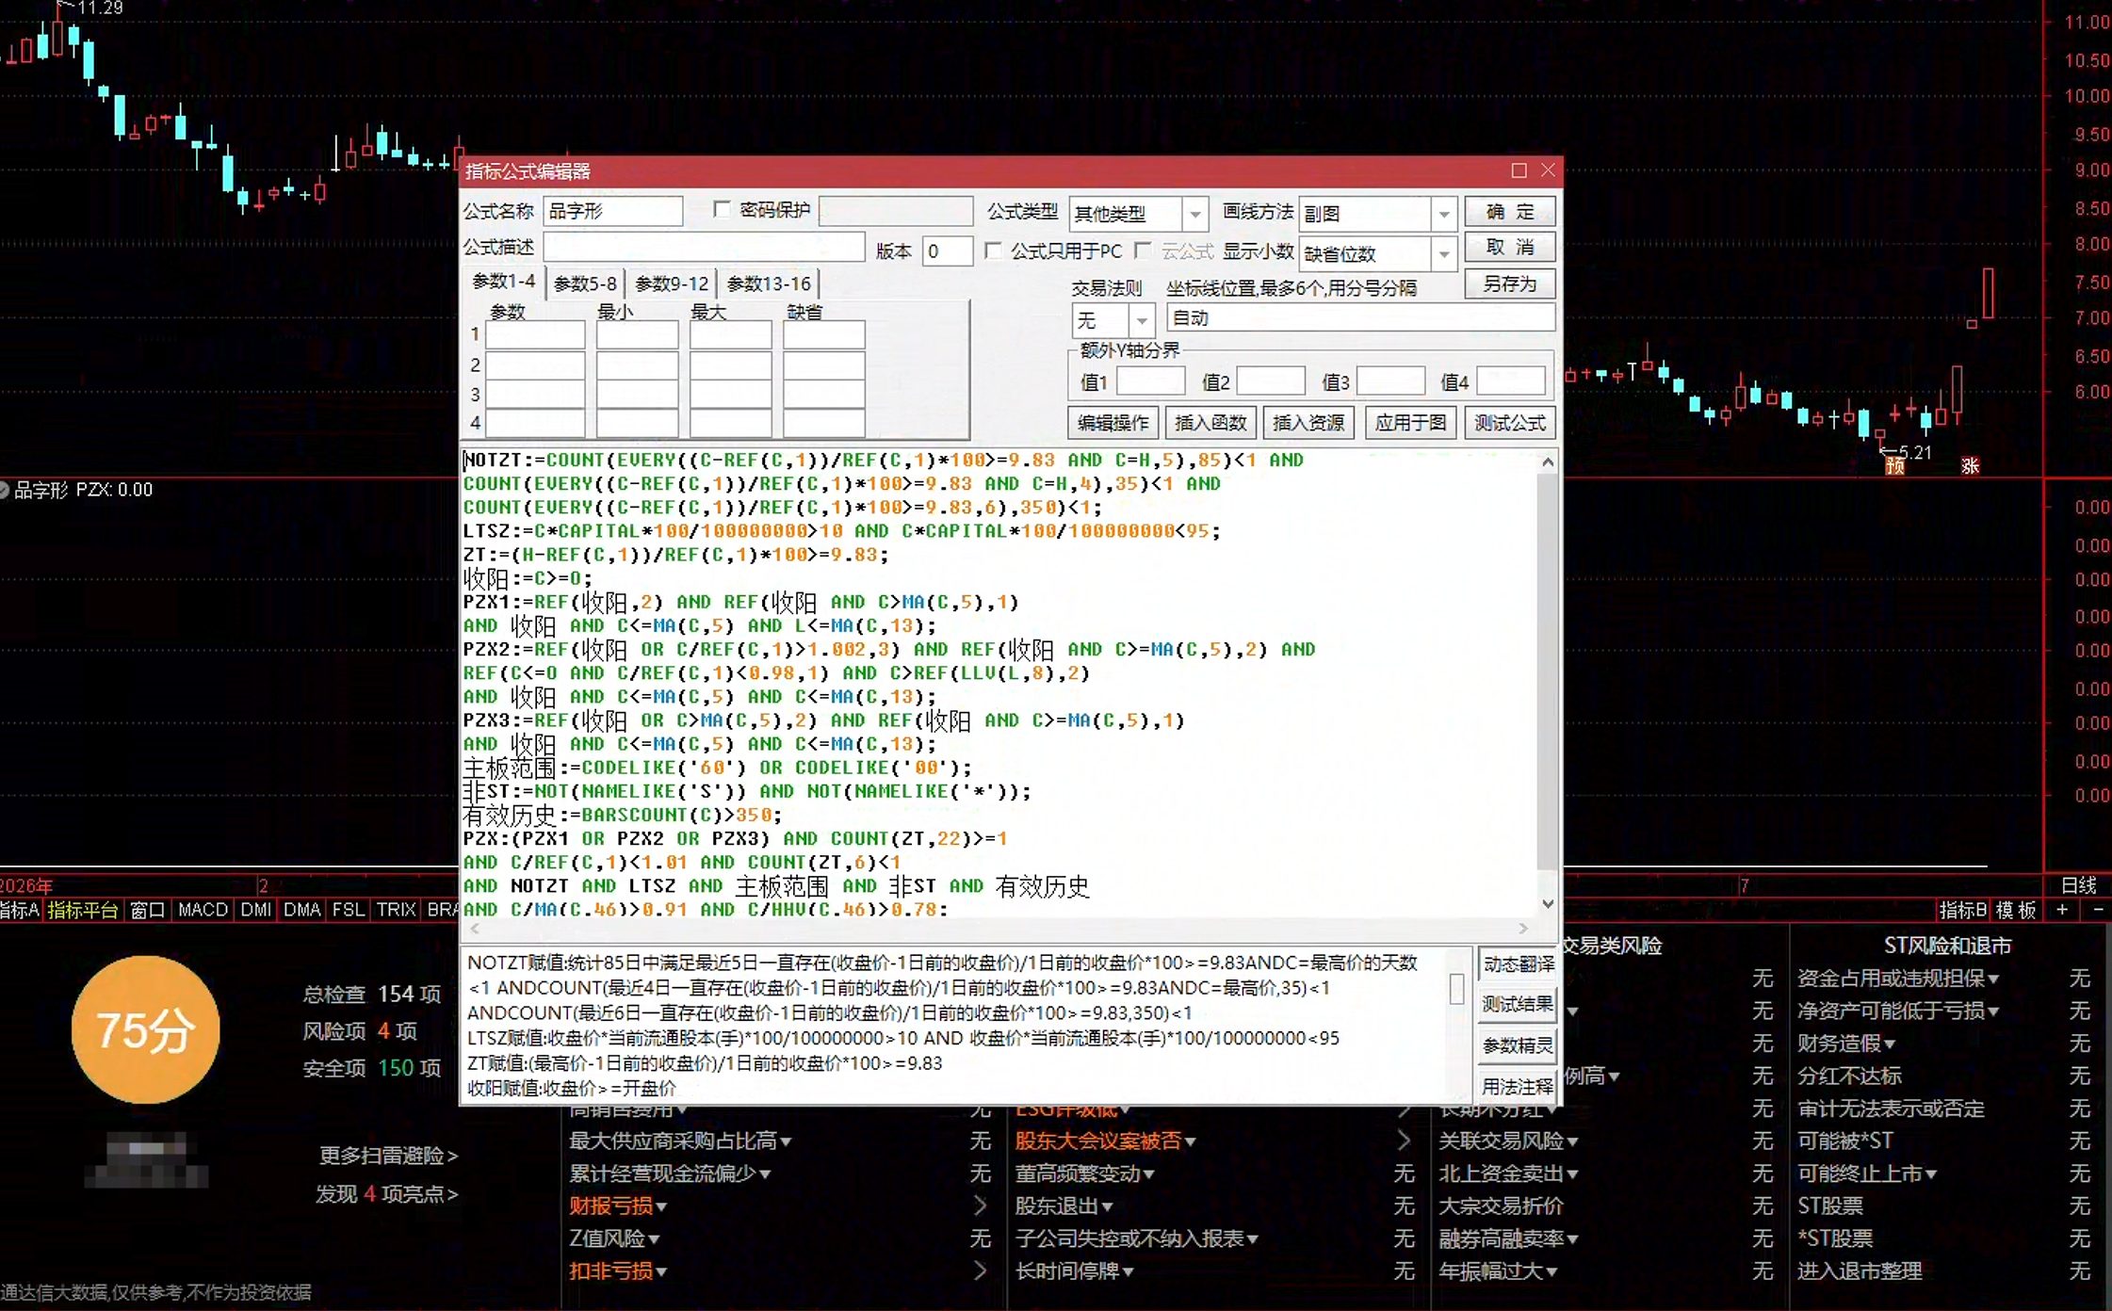Screen dimensions: 2112x1311
Task: Click the 预 marker on the K-line chart
Action: tap(1895, 465)
